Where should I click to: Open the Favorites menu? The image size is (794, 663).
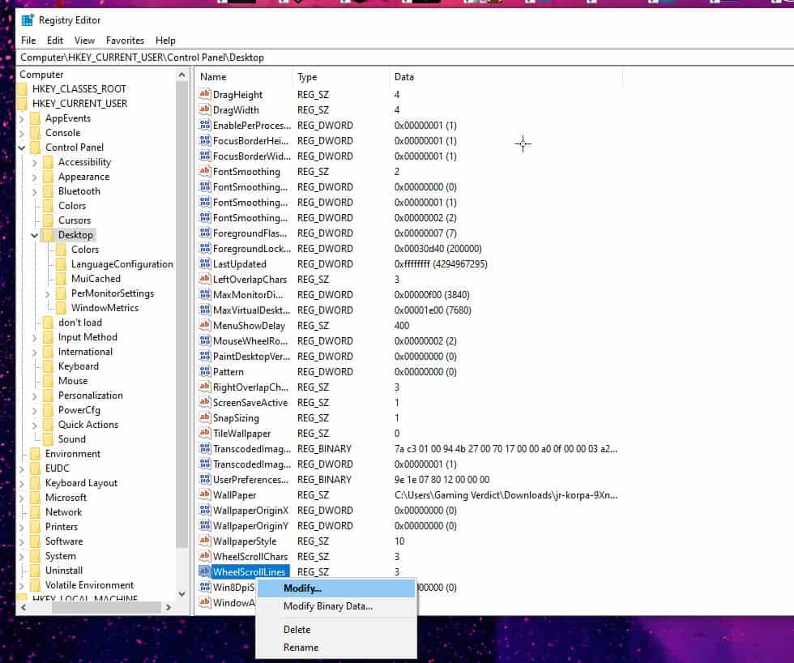click(125, 40)
